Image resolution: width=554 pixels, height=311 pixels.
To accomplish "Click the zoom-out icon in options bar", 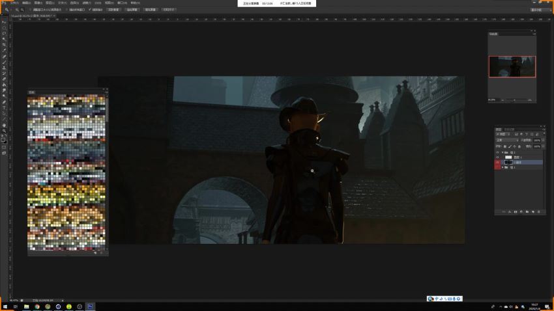I will click(x=22, y=10).
